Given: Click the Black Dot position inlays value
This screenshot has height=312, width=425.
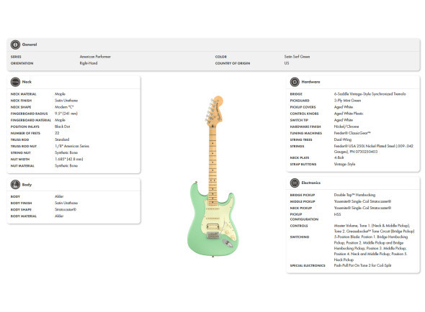Looking at the screenshot, I should coord(63,127).
